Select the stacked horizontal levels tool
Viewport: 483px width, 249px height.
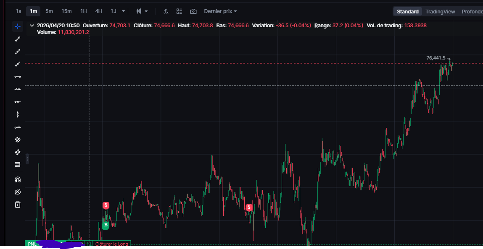(x=18, y=165)
